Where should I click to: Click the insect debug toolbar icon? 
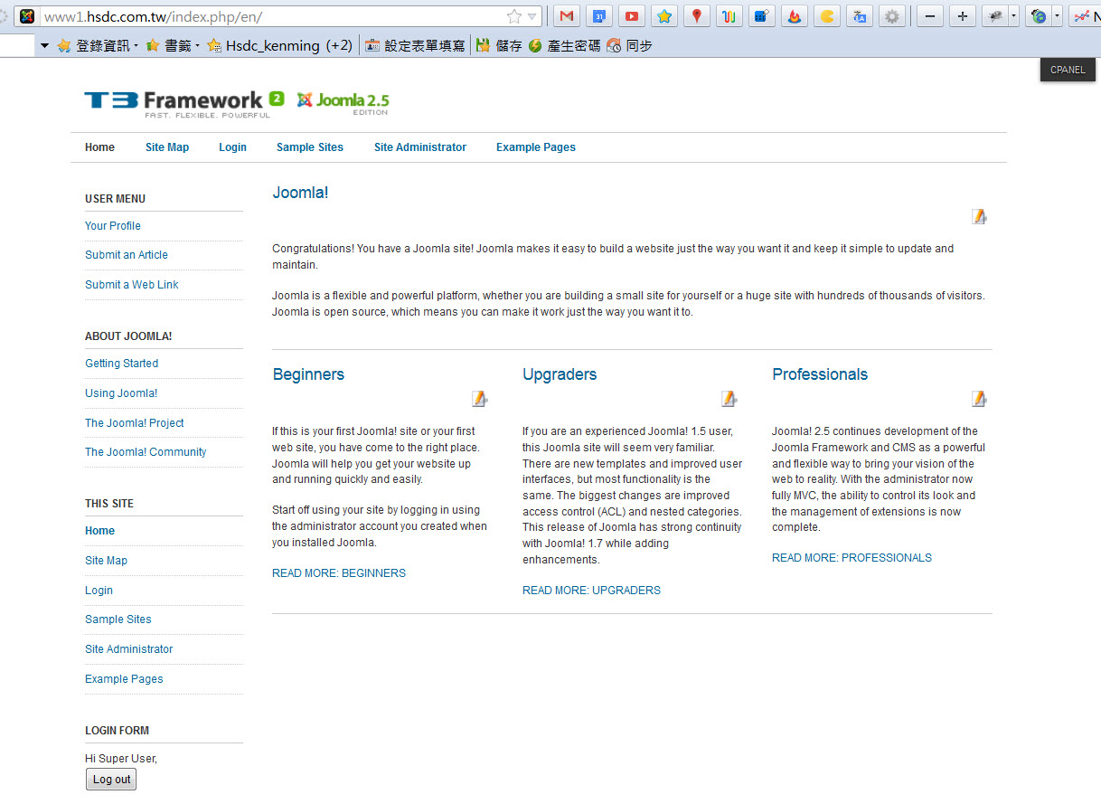(x=994, y=16)
